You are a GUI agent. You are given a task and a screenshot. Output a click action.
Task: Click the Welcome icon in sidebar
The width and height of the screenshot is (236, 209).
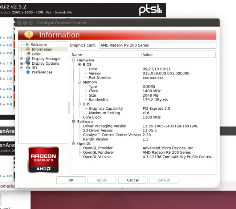(27, 45)
